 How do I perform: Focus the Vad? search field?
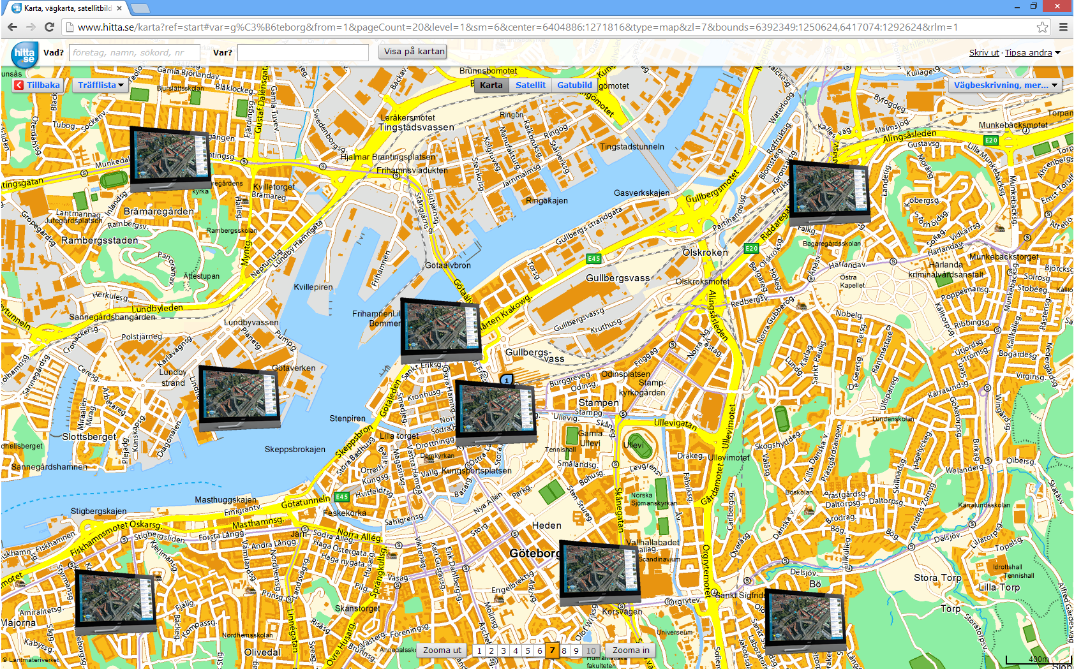(x=134, y=52)
